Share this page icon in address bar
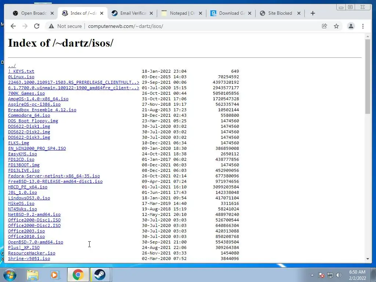376x282 pixels. pyautogui.click(x=325, y=26)
